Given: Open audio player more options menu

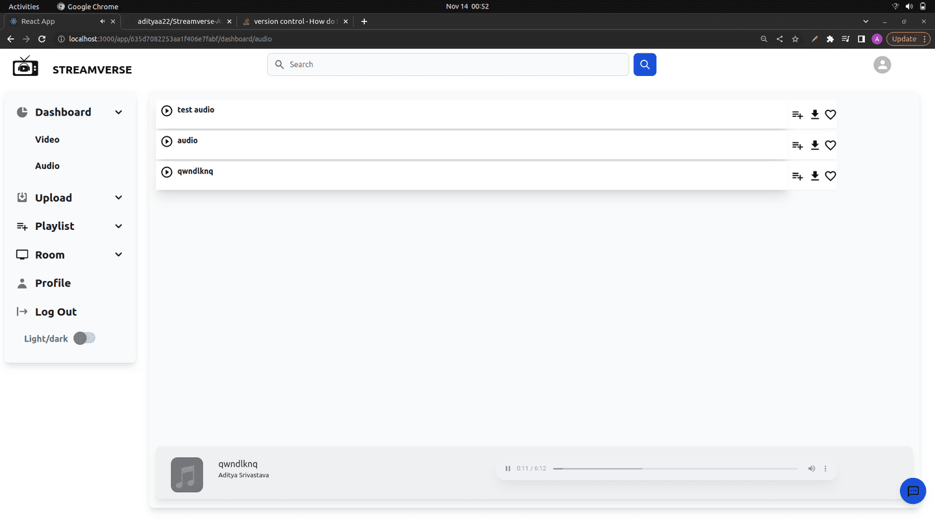Looking at the screenshot, I should tap(826, 468).
